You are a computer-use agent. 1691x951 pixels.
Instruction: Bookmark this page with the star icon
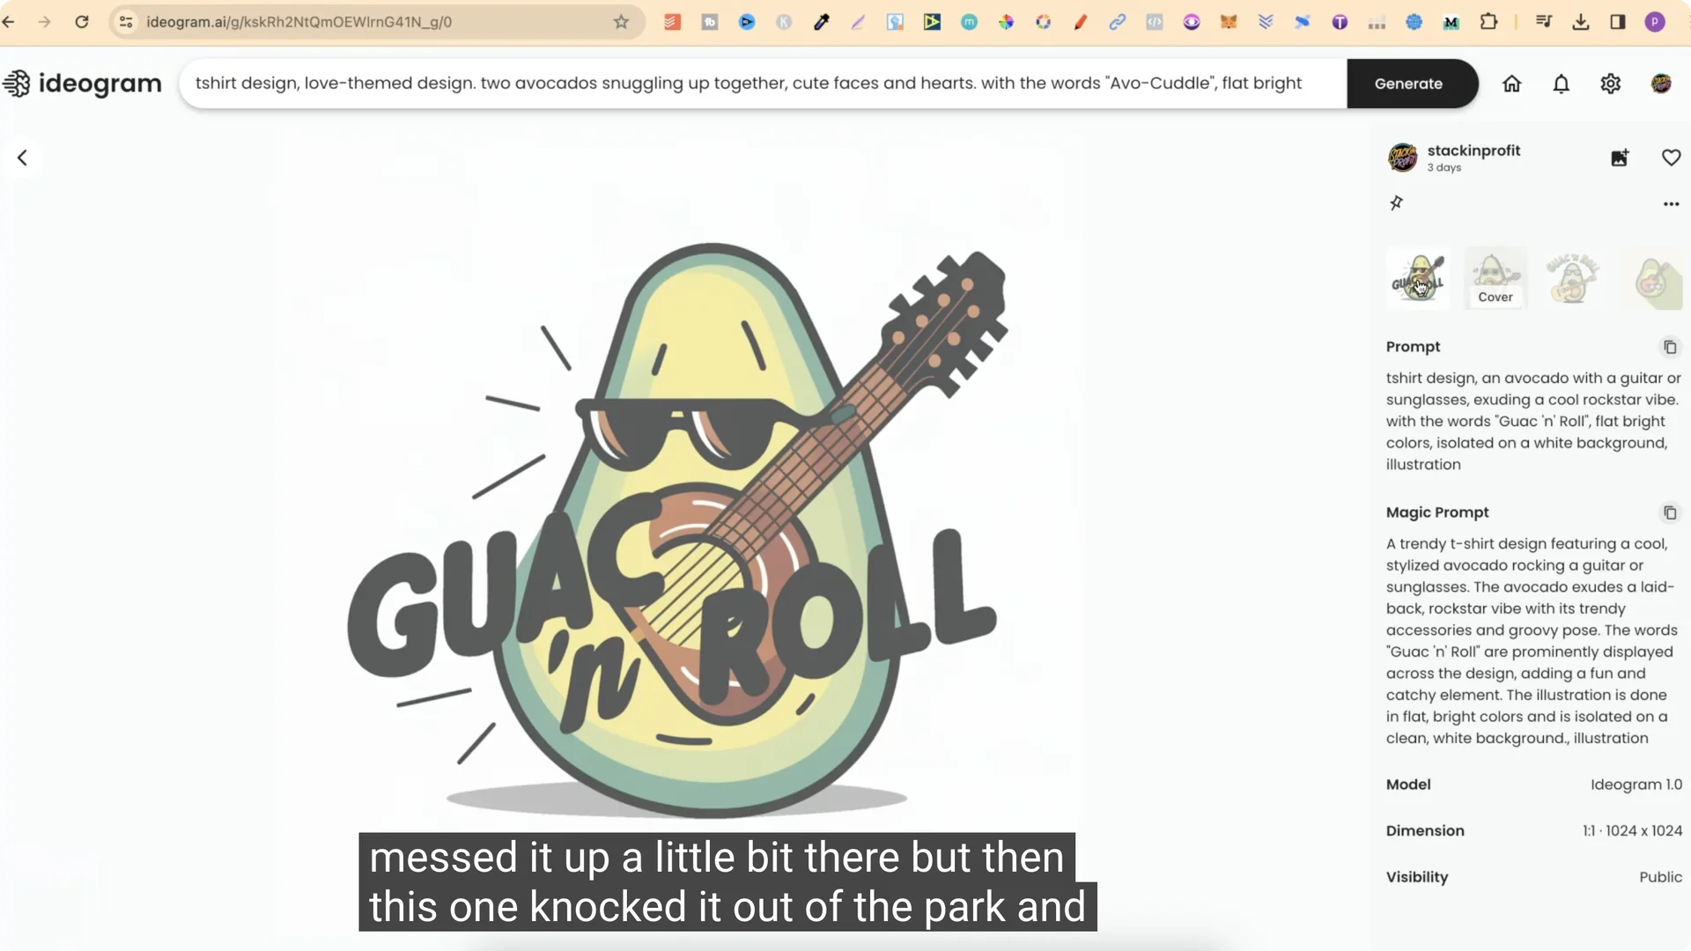tap(621, 22)
